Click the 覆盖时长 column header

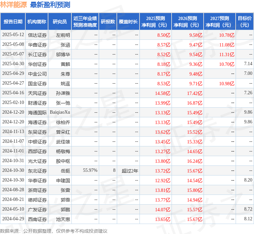click(128, 21)
